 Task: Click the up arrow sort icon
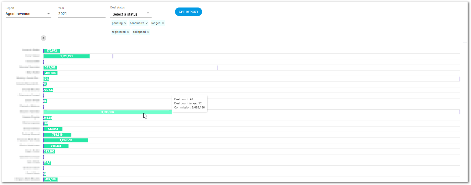tap(44, 38)
